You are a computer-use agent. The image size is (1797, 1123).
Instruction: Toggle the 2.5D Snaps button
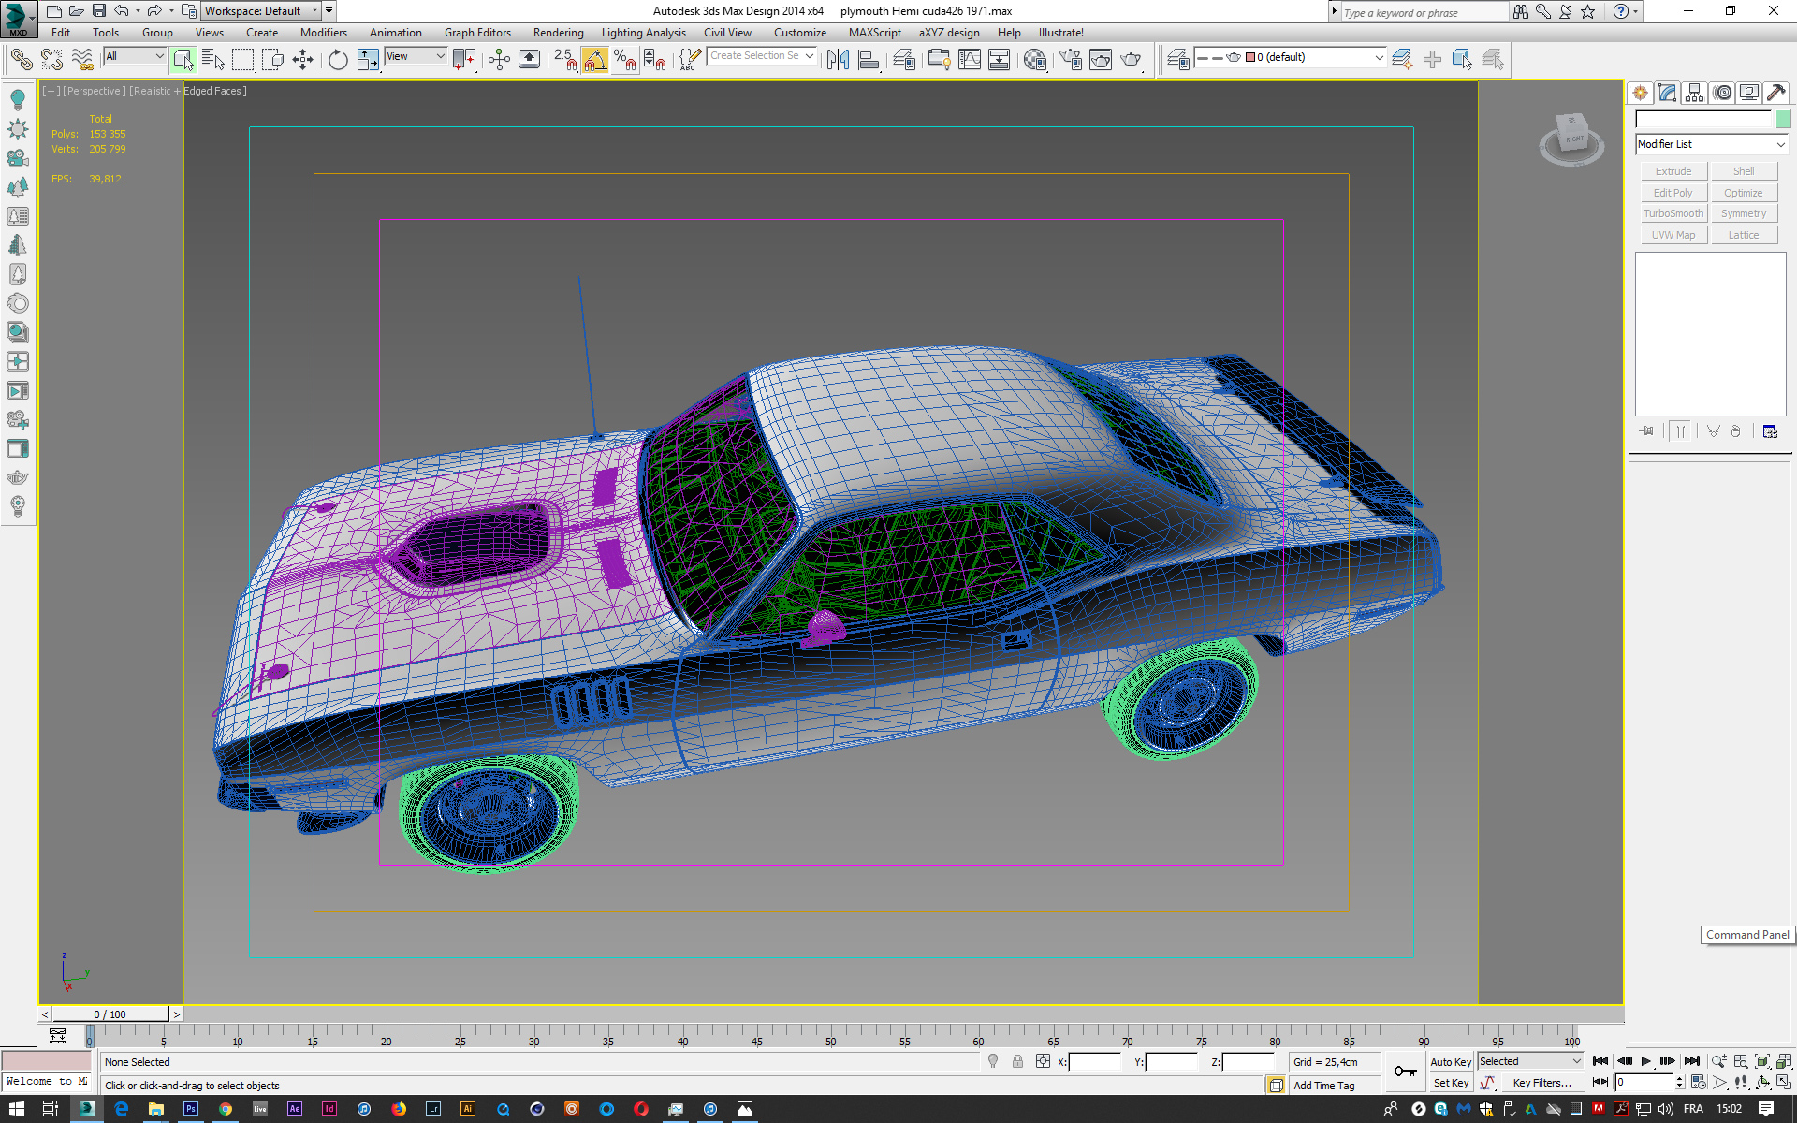pos(565,60)
